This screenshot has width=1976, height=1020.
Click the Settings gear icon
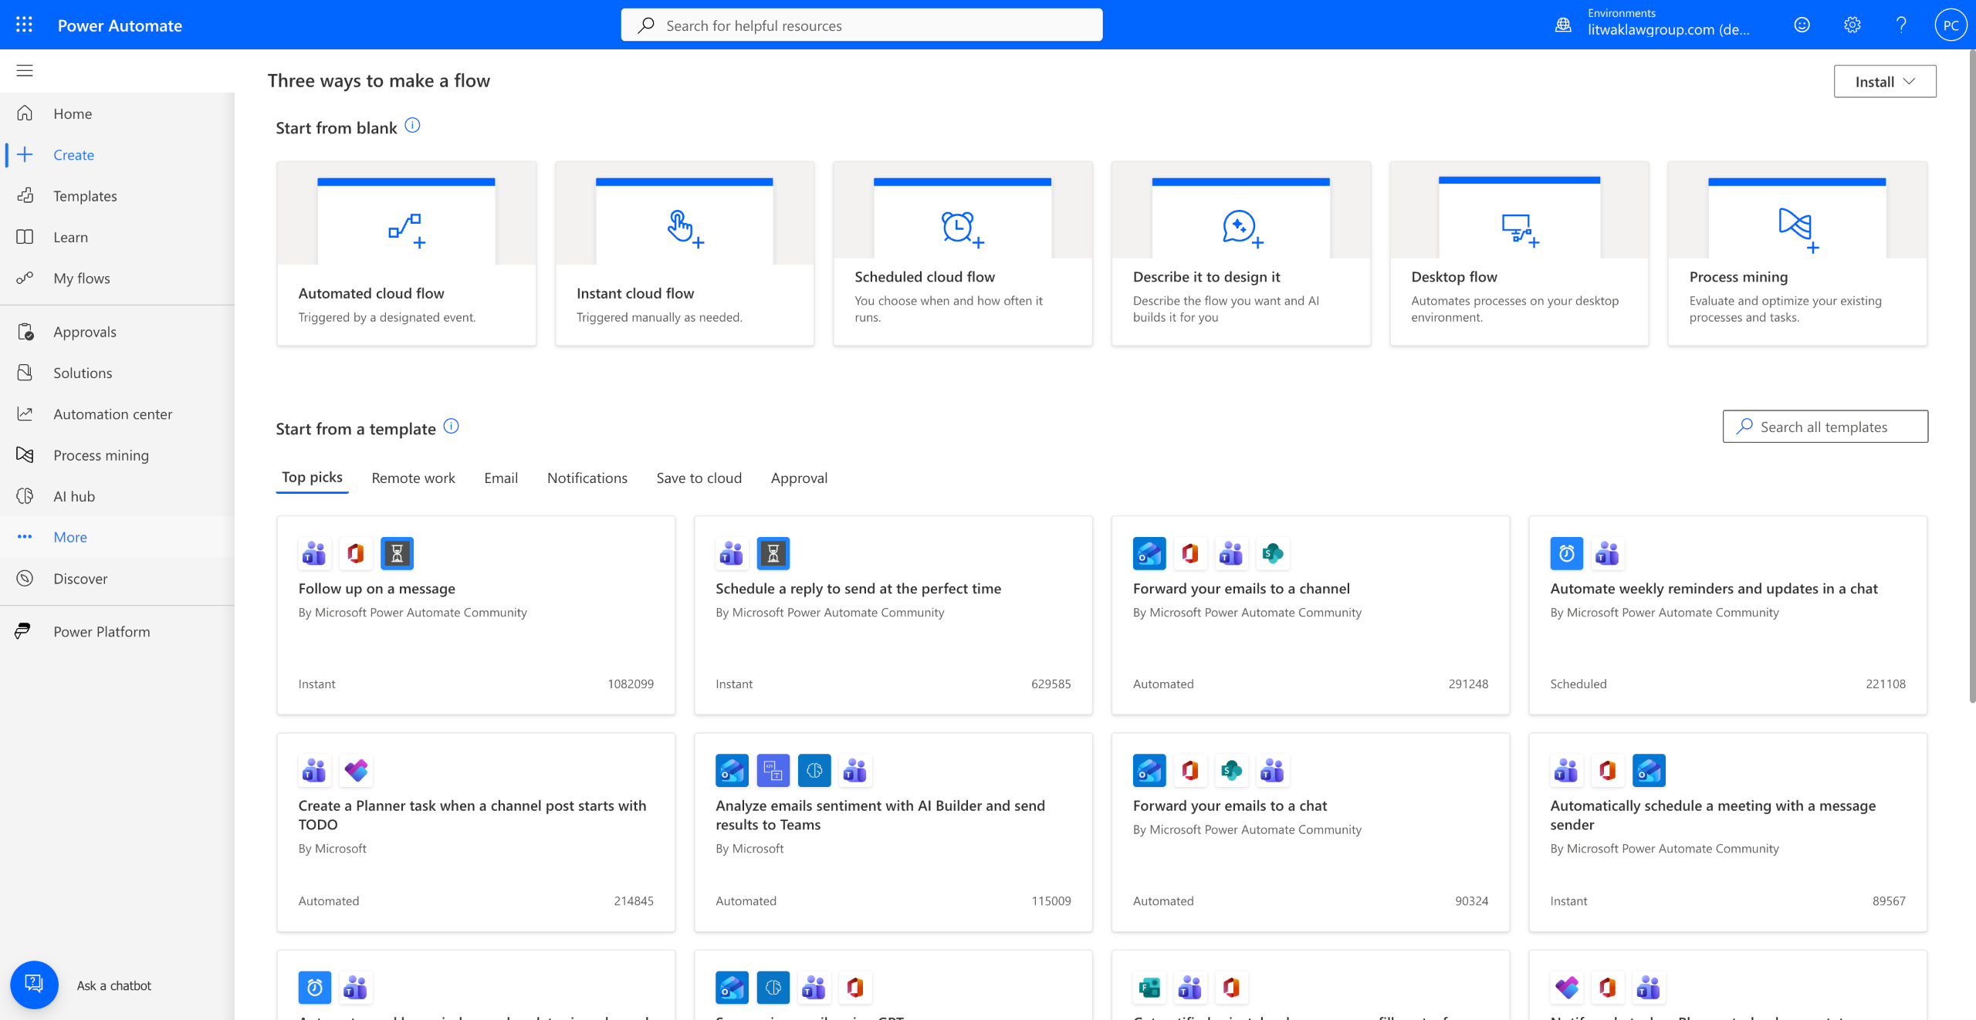(x=1852, y=25)
